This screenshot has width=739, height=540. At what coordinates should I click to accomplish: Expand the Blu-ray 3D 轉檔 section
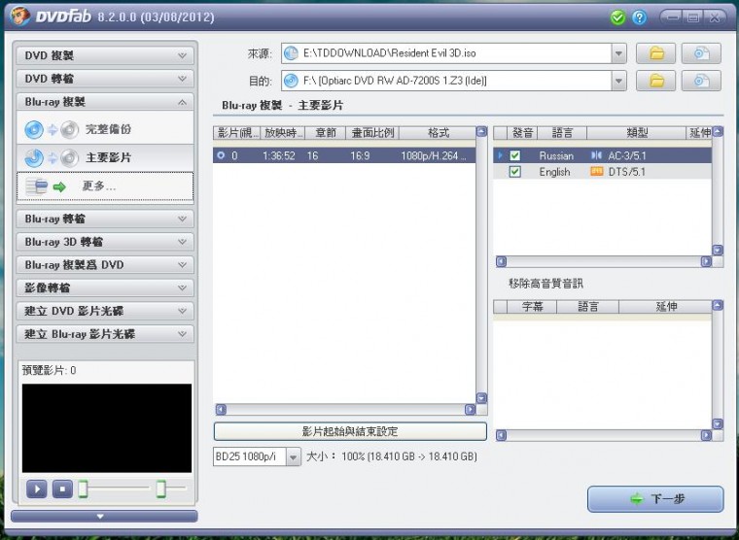click(105, 242)
